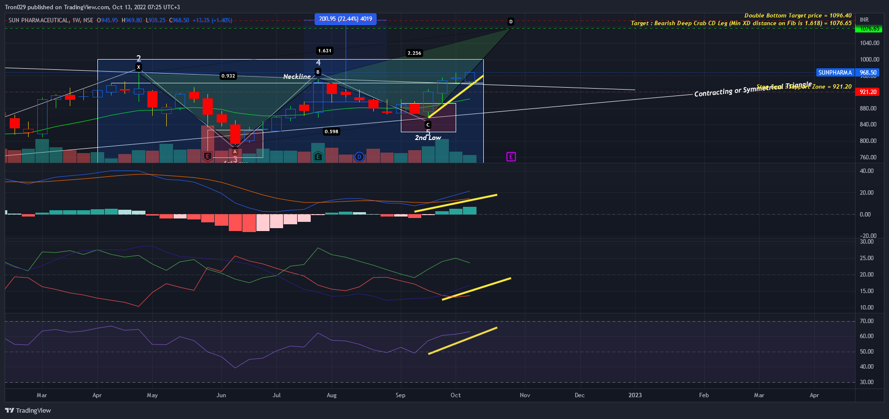889x419 pixels.
Task: Click the 1.631 ratio label
Action: tap(325, 50)
